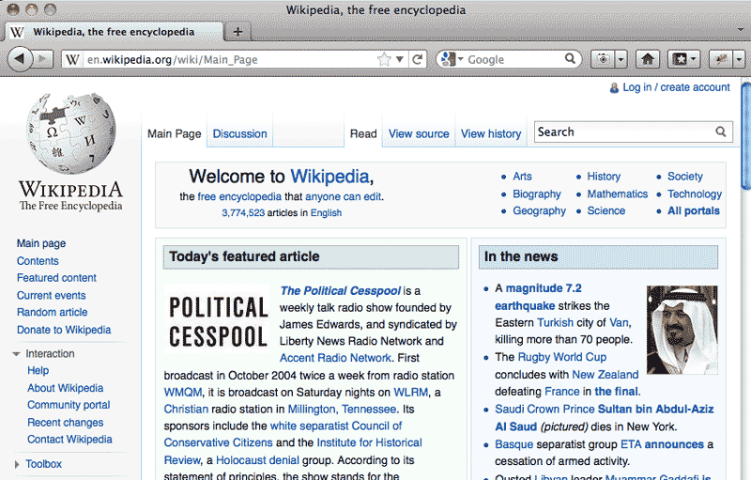The image size is (751, 480).
Task: Open the Featured content sidebar link
Action: [x=56, y=278]
